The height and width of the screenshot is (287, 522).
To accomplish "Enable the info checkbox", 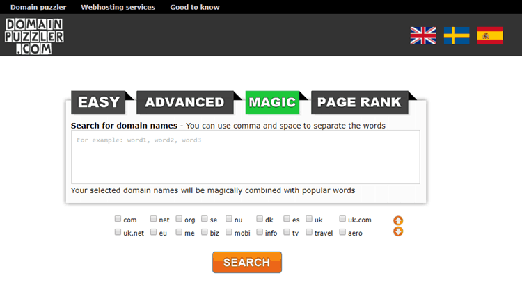I will tap(260, 232).
